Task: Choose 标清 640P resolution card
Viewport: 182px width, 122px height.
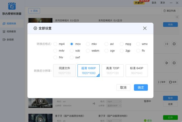Action: 137,71
